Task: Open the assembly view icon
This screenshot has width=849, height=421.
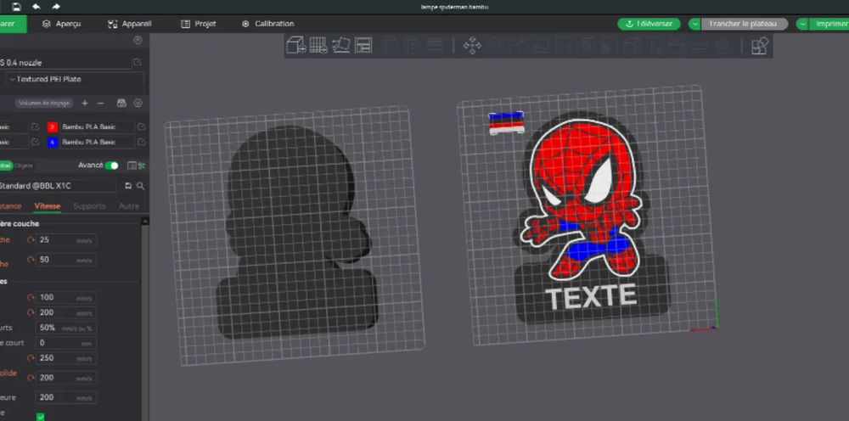Action: coord(760,46)
